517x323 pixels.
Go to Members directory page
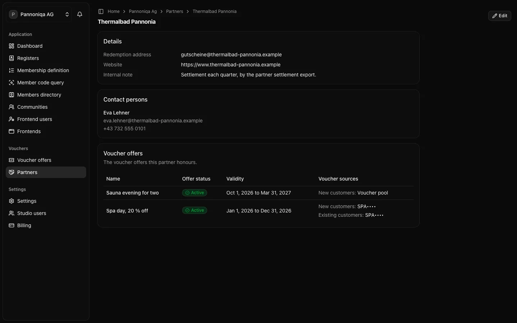[x=46, y=95]
